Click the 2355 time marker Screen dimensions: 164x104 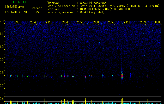click(x=80, y=22)
